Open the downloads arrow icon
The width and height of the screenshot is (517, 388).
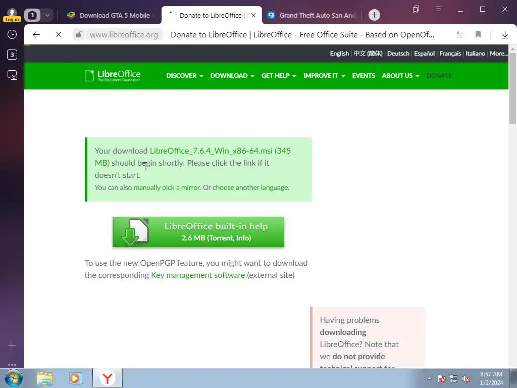pos(505,34)
